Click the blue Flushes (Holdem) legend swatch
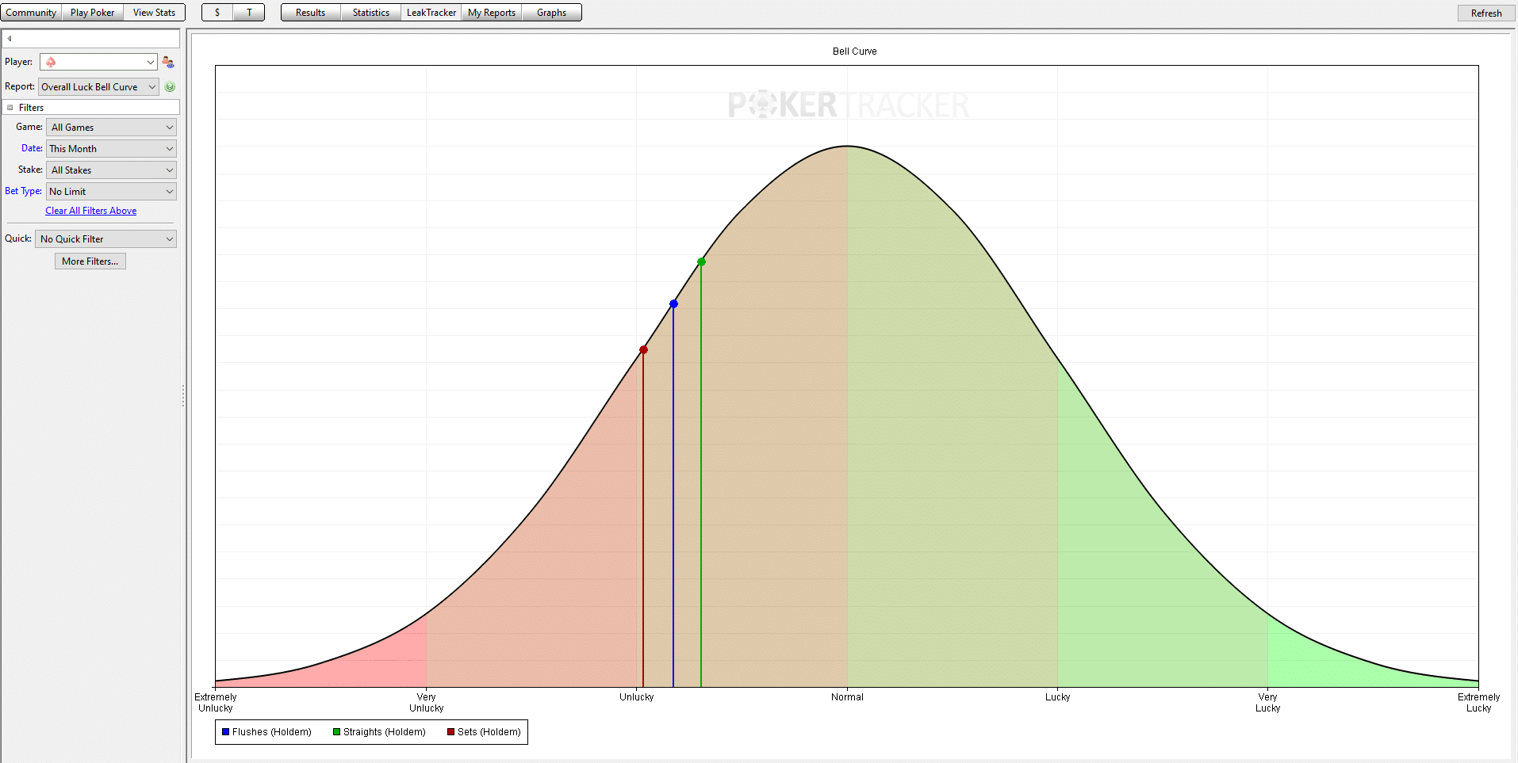The image size is (1518, 763). (226, 732)
